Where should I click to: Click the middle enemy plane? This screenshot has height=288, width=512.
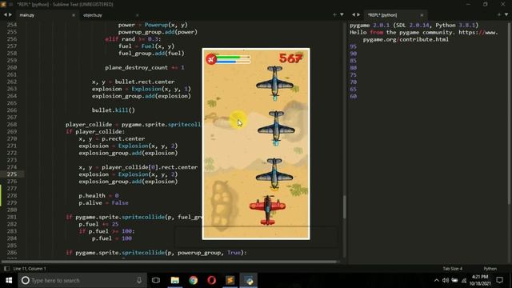[276, 128]
